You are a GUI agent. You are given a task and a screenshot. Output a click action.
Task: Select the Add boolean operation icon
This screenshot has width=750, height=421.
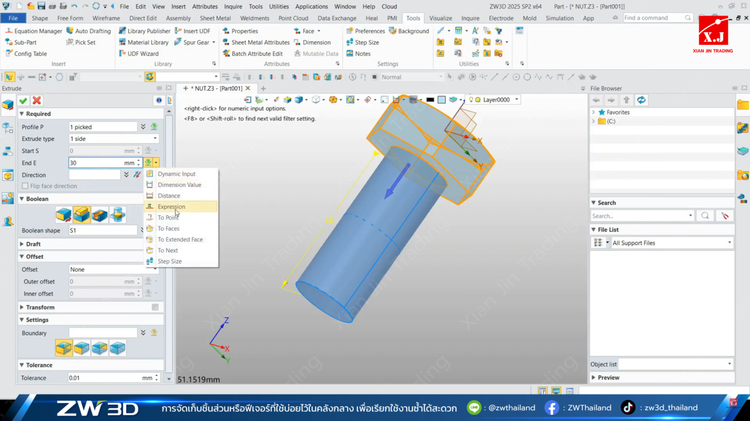pos(81,215)
